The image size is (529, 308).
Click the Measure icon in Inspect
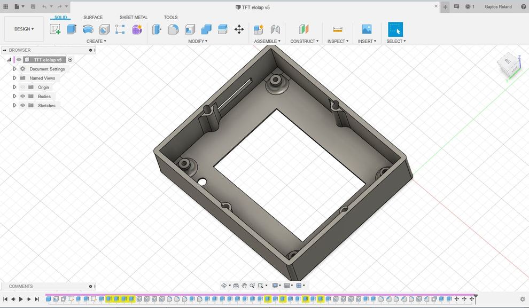(x=338, y=29)
